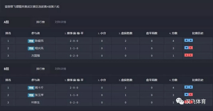Viewport: 213px width, 111px height.
Task: Click the badge icon next to 程庆凤
Action: click(x=31, y=48)
